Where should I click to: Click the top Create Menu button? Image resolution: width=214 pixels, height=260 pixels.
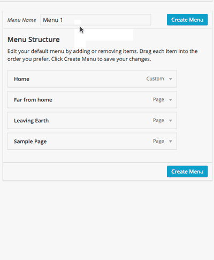click(187, 20)
